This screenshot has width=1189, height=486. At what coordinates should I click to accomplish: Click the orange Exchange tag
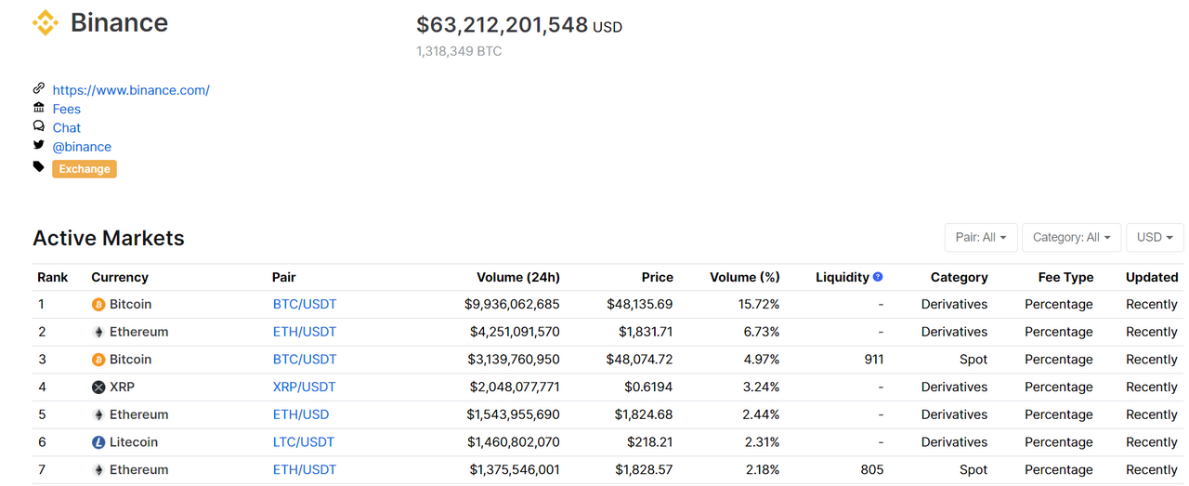[x=85, y=169]
